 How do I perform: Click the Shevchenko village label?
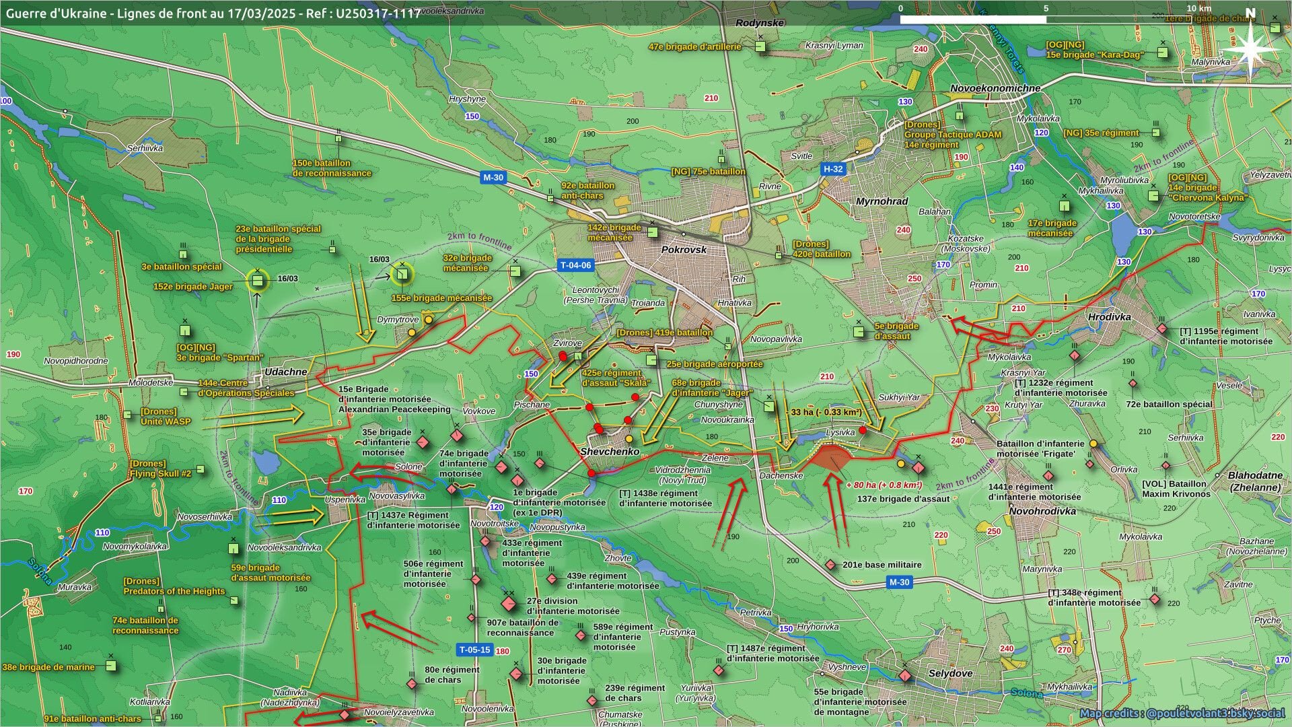tap(609, 452)
